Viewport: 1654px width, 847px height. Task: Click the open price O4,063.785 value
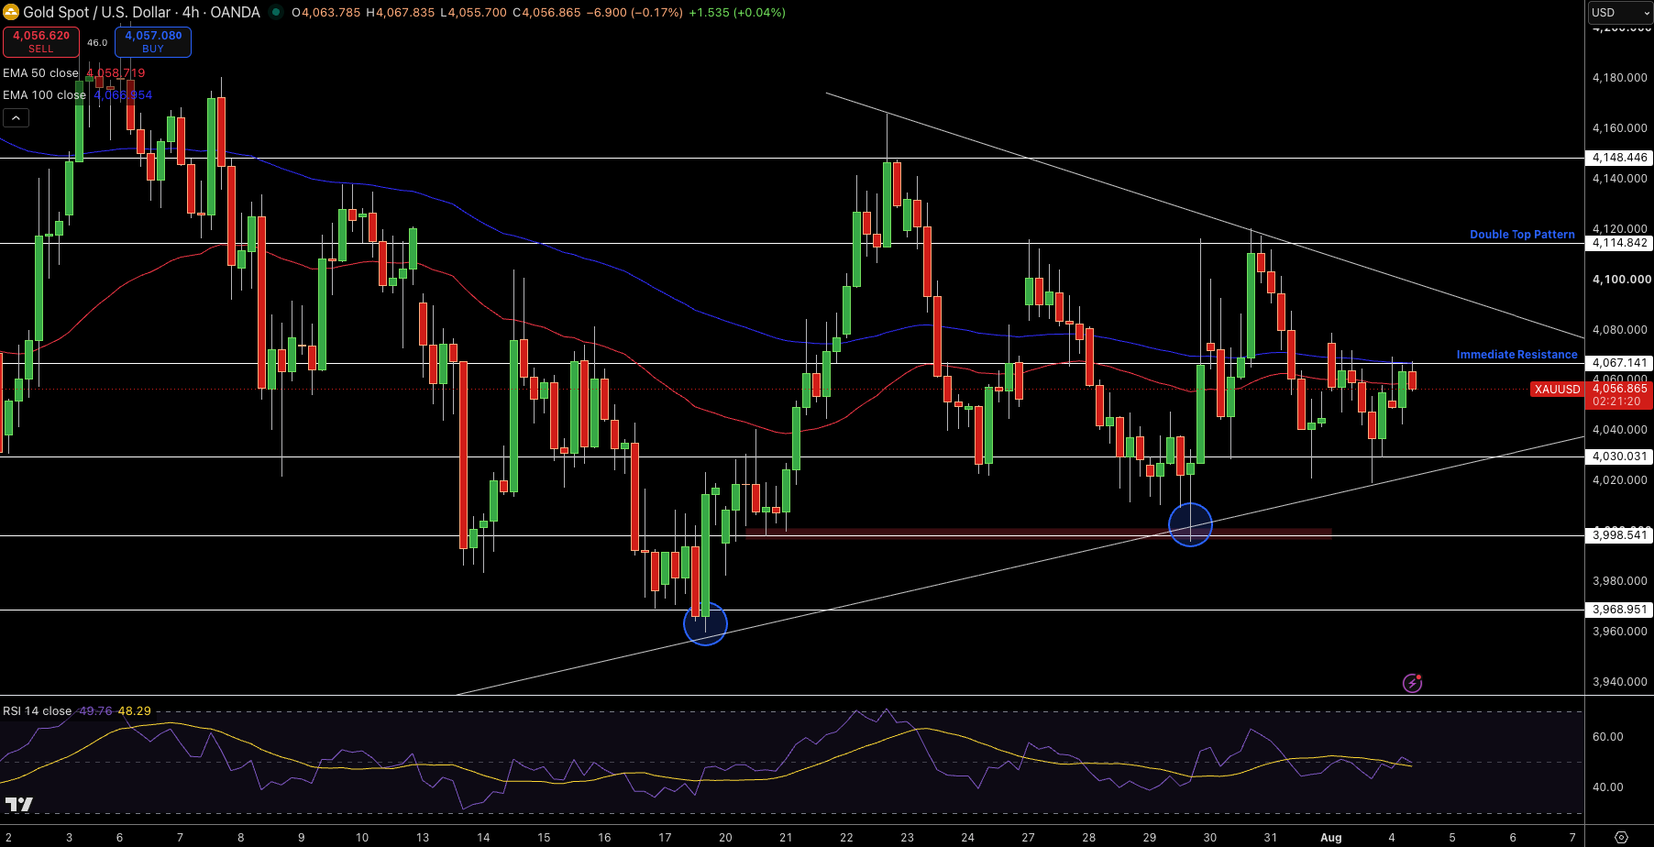pos(326,13)
